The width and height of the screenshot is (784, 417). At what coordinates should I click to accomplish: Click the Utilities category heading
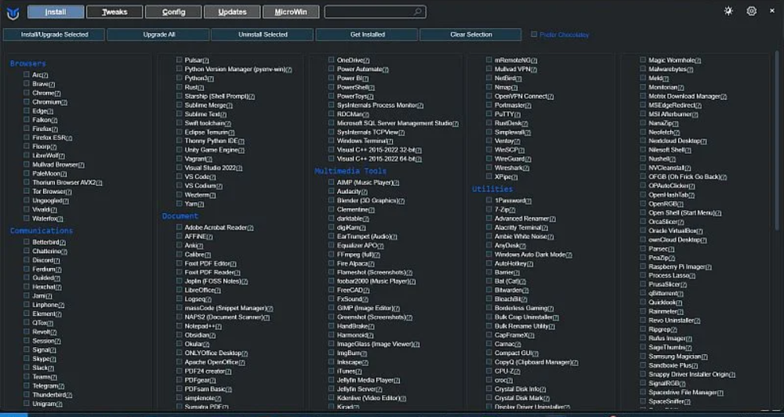coord(492,189)
